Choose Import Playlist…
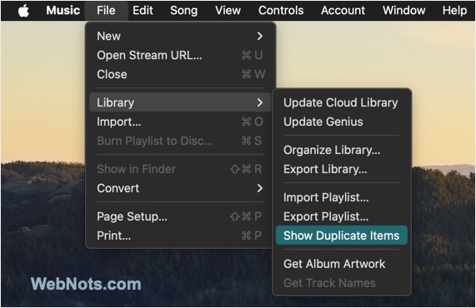Viewport: 476px width, 308px height. (x=342, y=197)
